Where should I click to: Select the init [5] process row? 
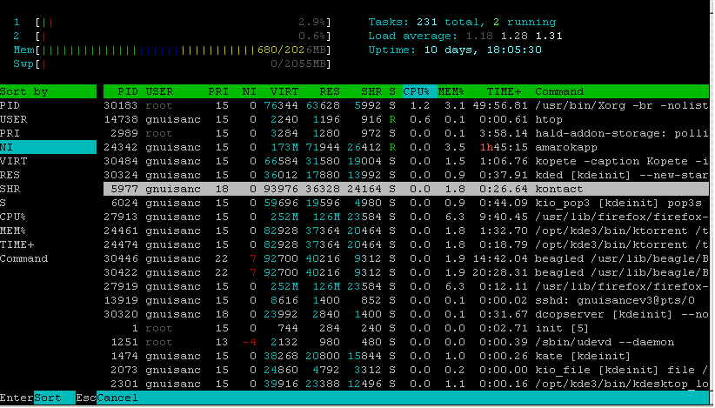406,328
